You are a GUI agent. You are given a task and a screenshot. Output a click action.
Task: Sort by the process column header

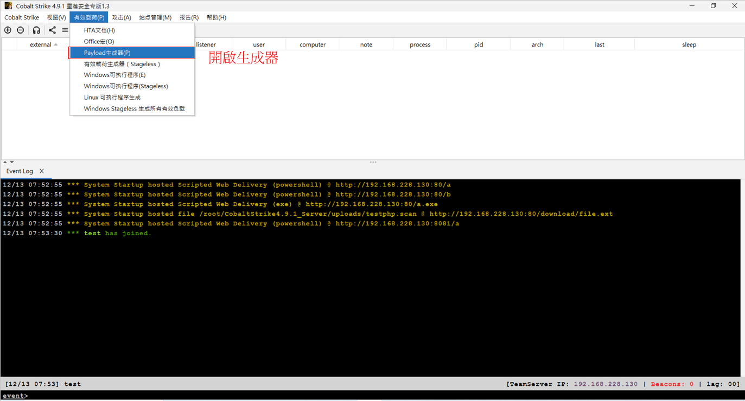[420, 45]
